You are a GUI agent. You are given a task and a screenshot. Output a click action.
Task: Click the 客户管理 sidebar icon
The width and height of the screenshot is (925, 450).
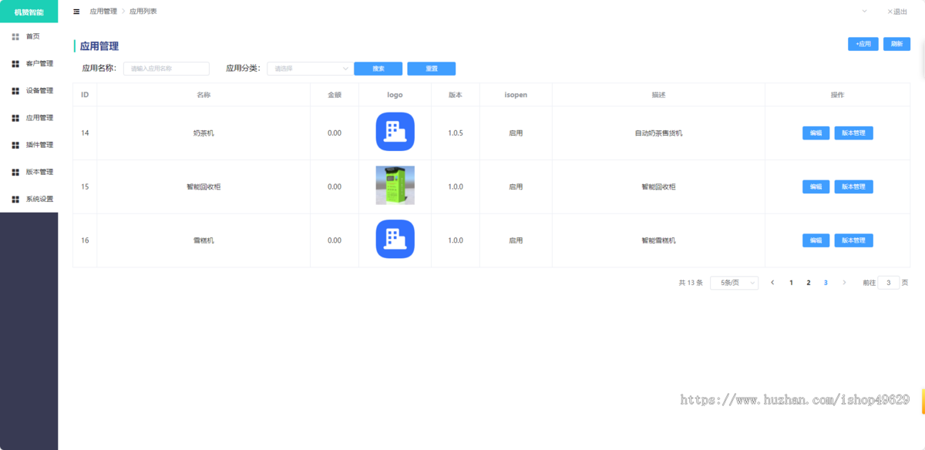(x=15, y=63)
